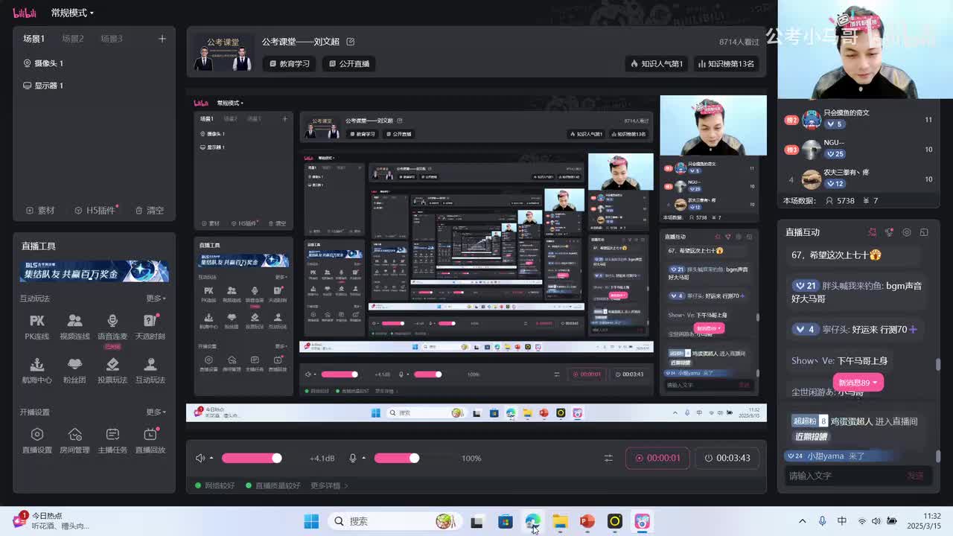
Task: Open the H5插件 plugin button
Action: click(x=96, y=211)
